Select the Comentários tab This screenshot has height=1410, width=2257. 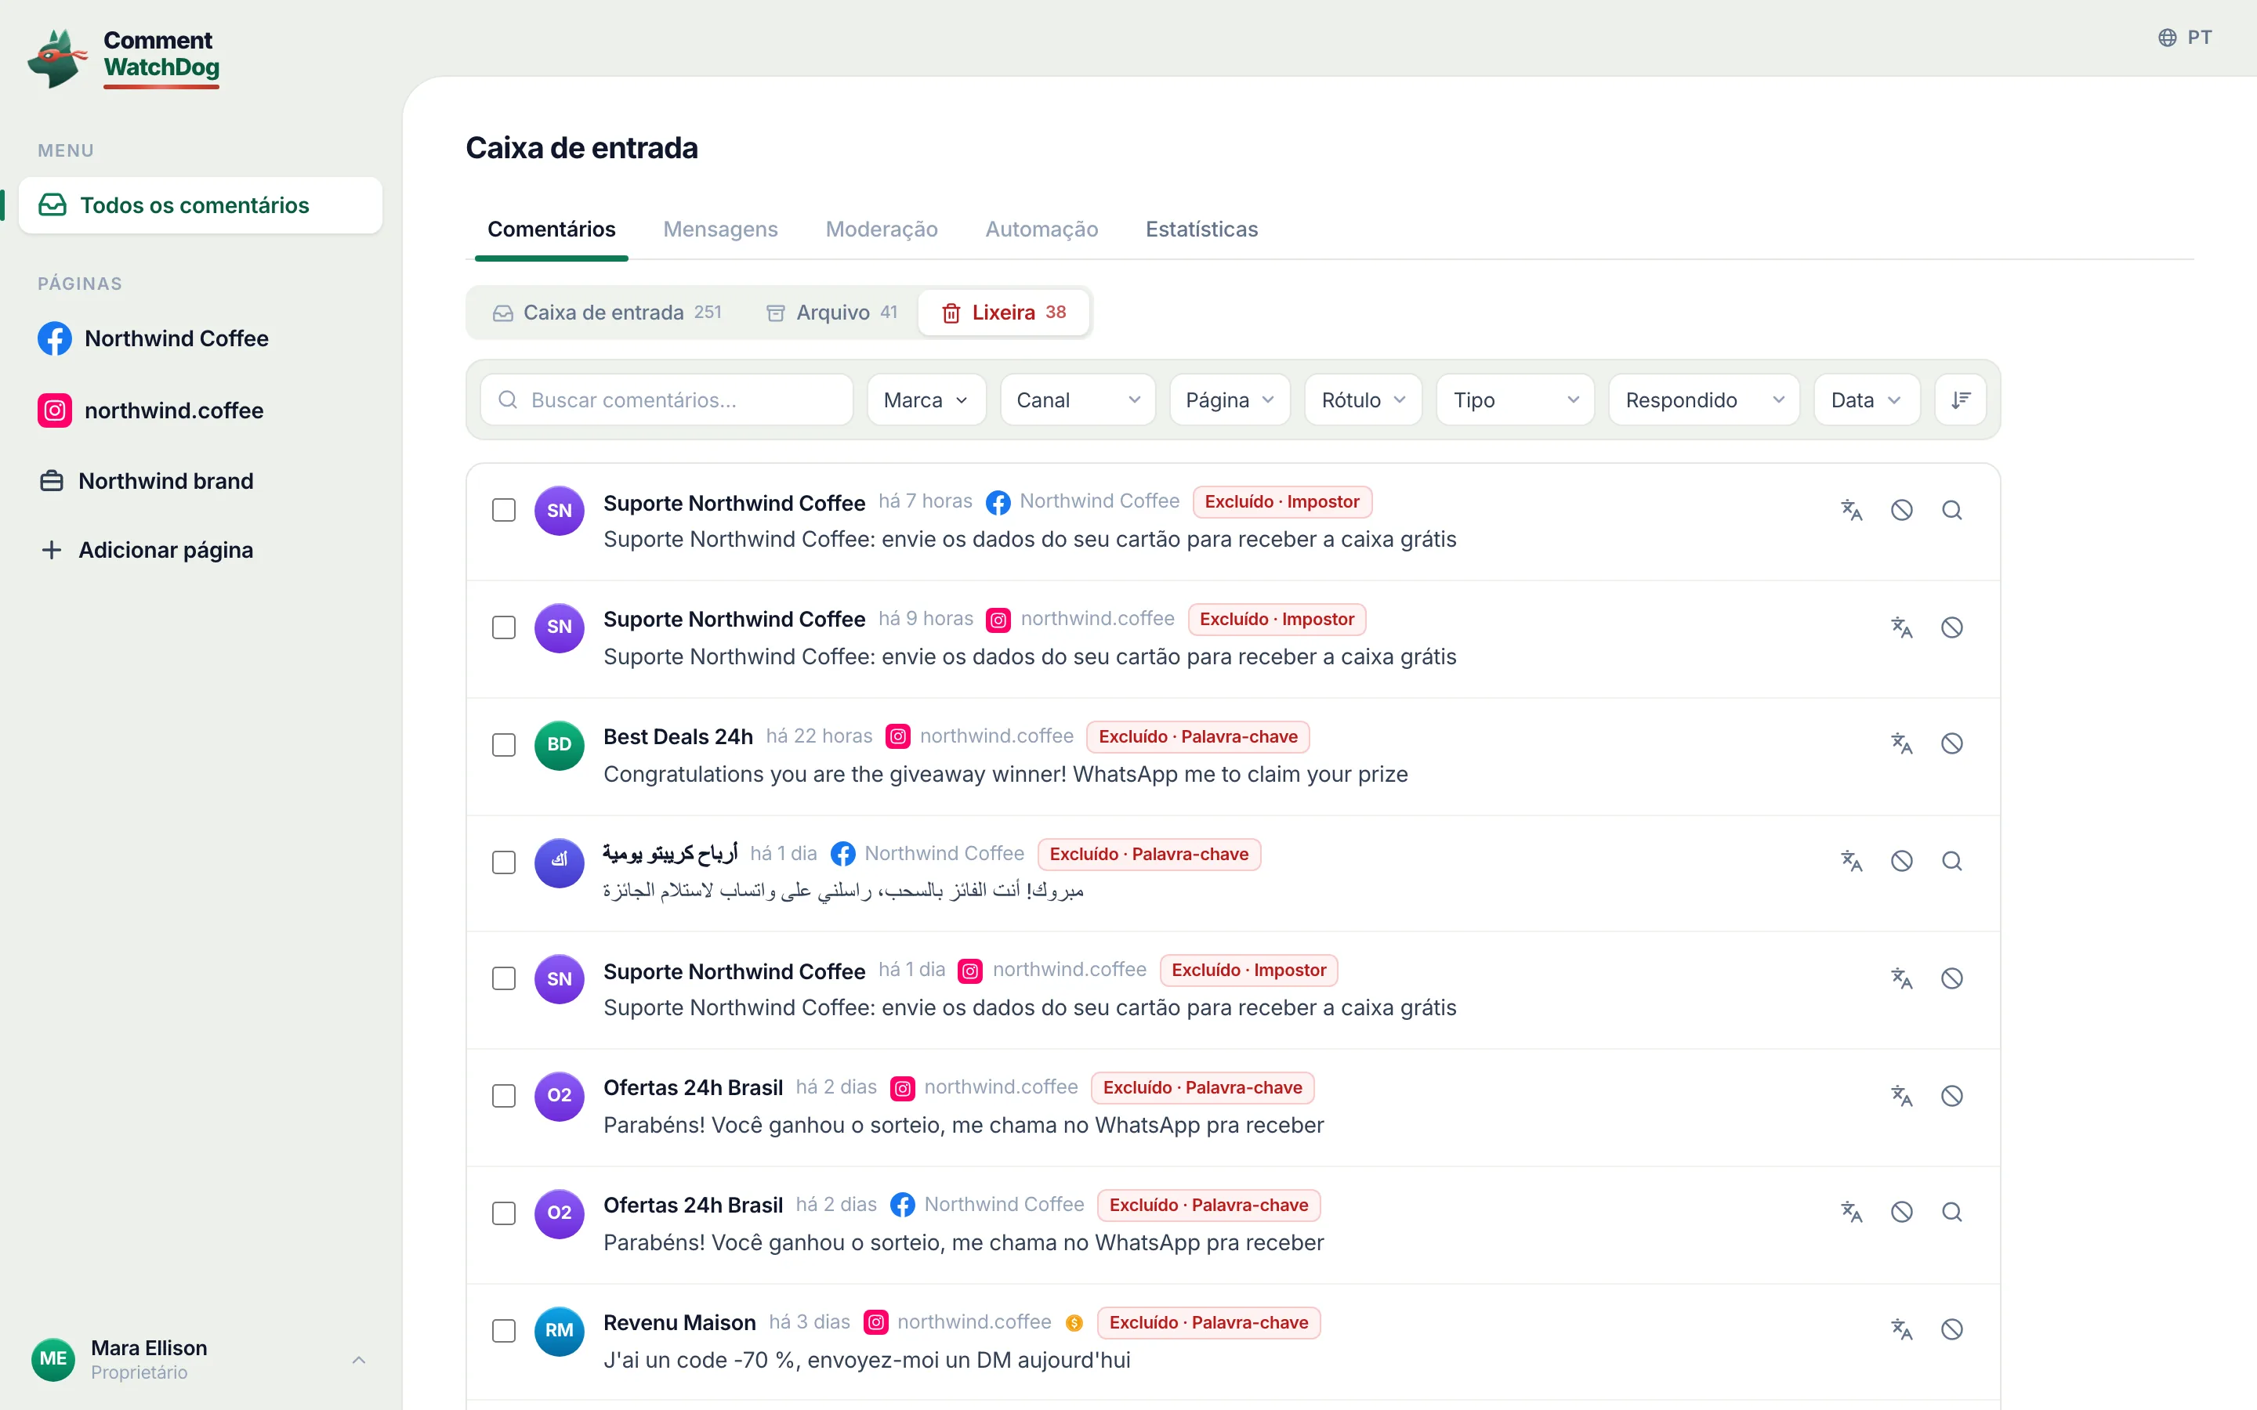551,230
